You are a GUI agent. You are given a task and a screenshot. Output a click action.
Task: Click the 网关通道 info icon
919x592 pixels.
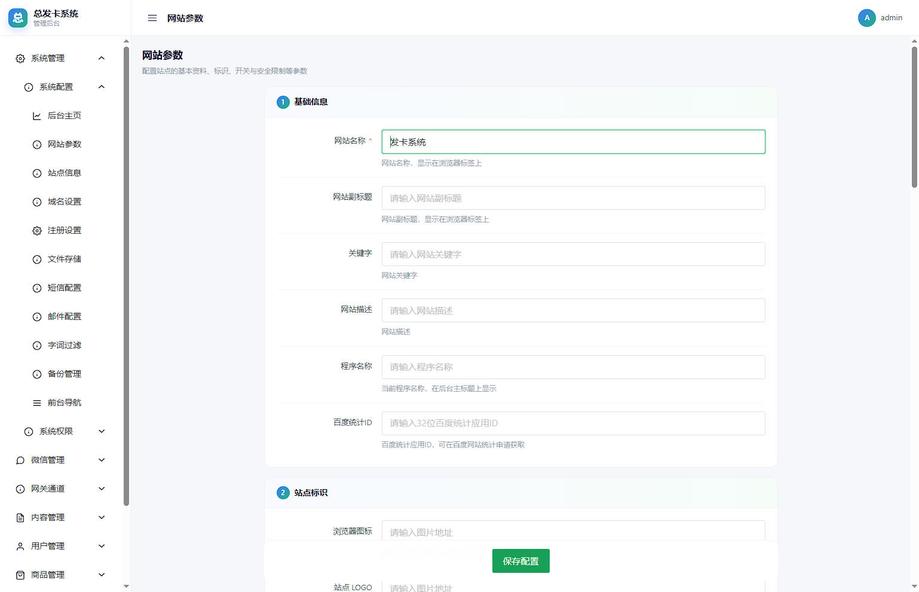[x=20, y=489]
